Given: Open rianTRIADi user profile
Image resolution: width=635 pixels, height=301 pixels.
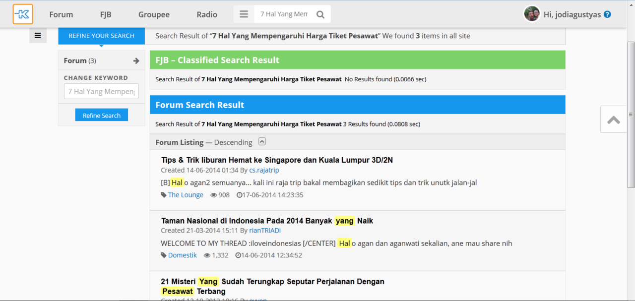Looking at the screenshot, I should coord(265,231).
